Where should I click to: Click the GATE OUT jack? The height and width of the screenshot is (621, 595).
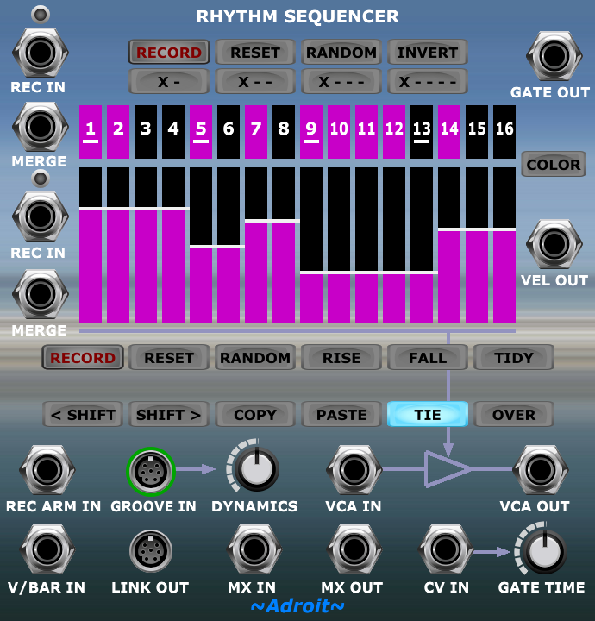point(554,56)
